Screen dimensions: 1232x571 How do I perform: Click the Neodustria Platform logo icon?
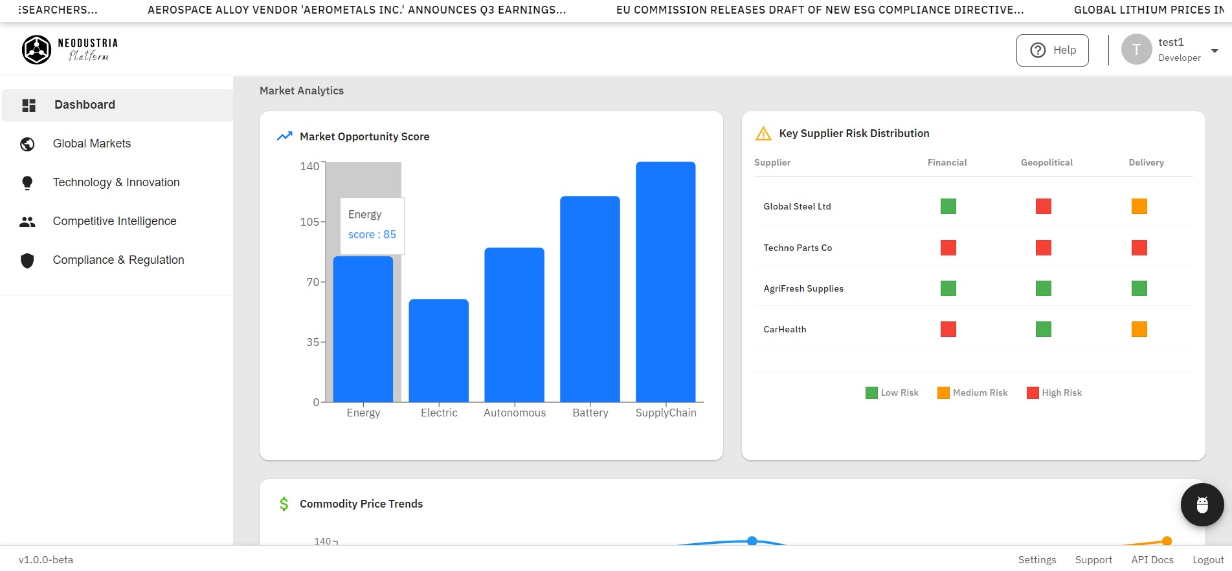(36, 50)
